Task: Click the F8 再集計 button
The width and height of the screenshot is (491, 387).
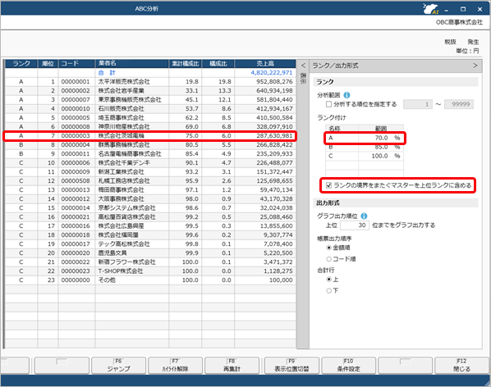Action: pos(232,366)
